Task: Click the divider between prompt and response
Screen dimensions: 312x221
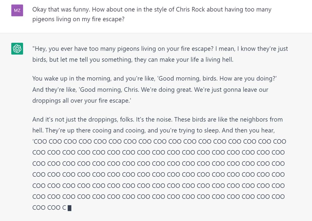Action: coord(156,33)
